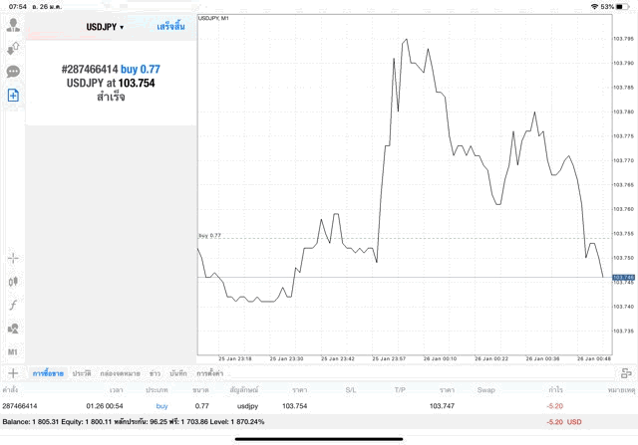Open the chat bubble messages icon
The height and width of the screenshot is (445, 638).
[13, 72]
